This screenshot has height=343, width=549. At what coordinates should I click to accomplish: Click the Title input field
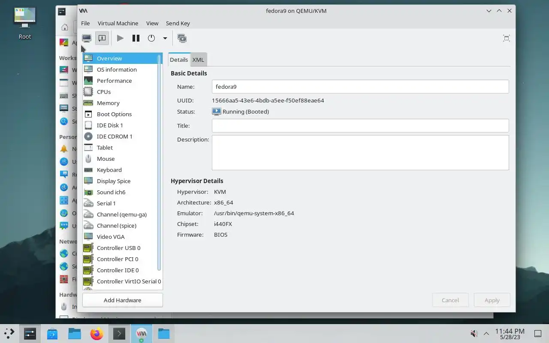(x=360, y=126)
